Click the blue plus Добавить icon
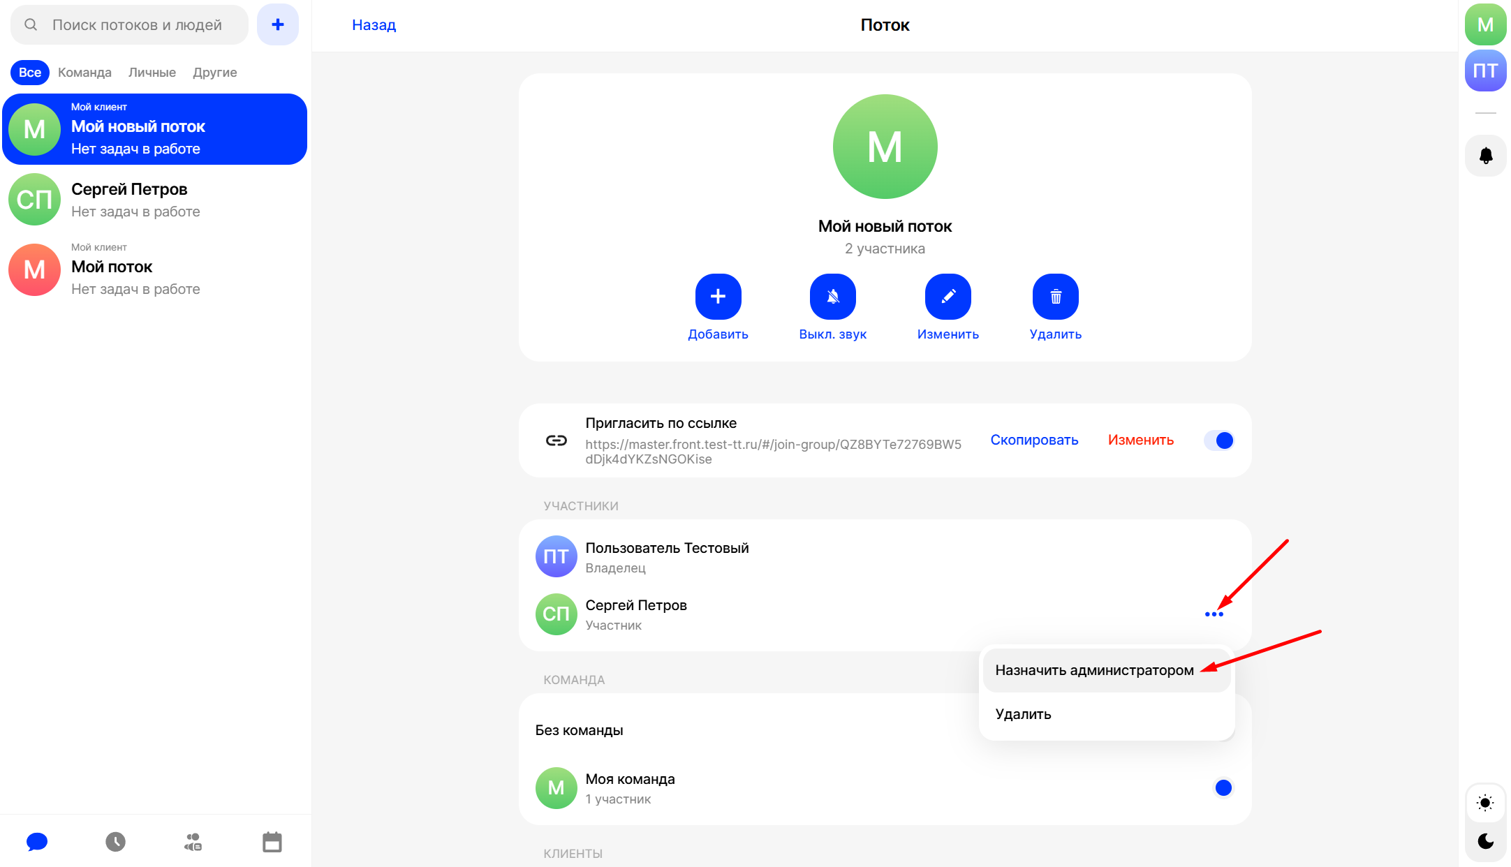Image resolution: width=1511 pixels, height=867 pixels. coord(718,297)
